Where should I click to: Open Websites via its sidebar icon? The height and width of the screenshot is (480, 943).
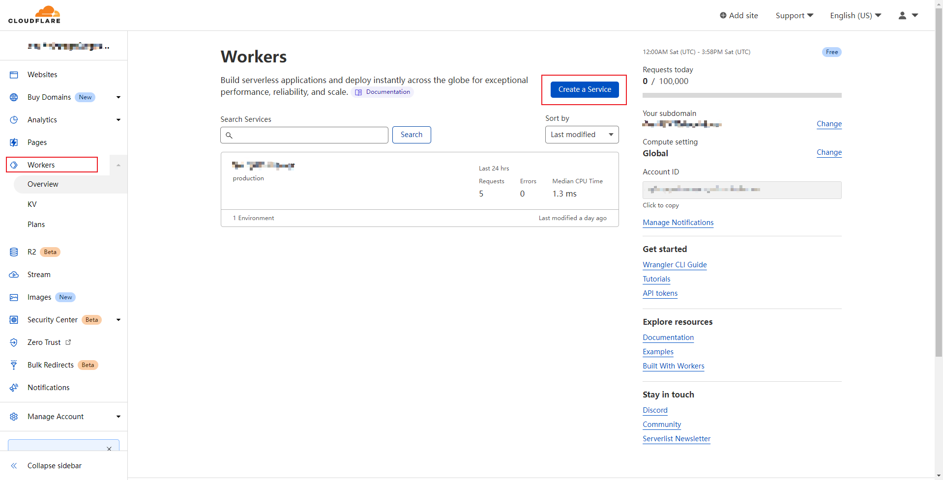pyautogui.click(x=14, y=75)
